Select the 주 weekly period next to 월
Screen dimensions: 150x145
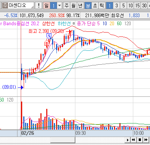coord(67,5)
